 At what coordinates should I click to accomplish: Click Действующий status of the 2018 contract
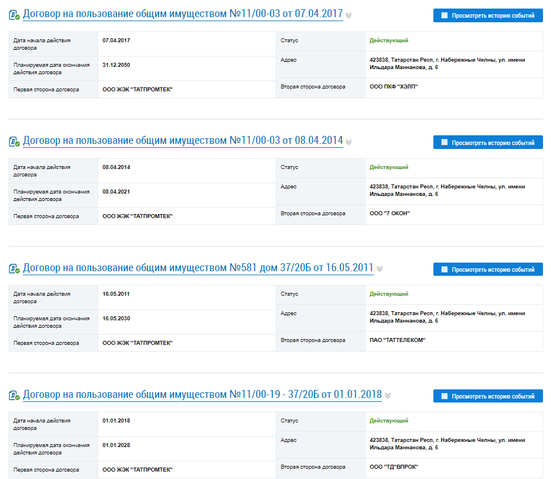[389, 421]
